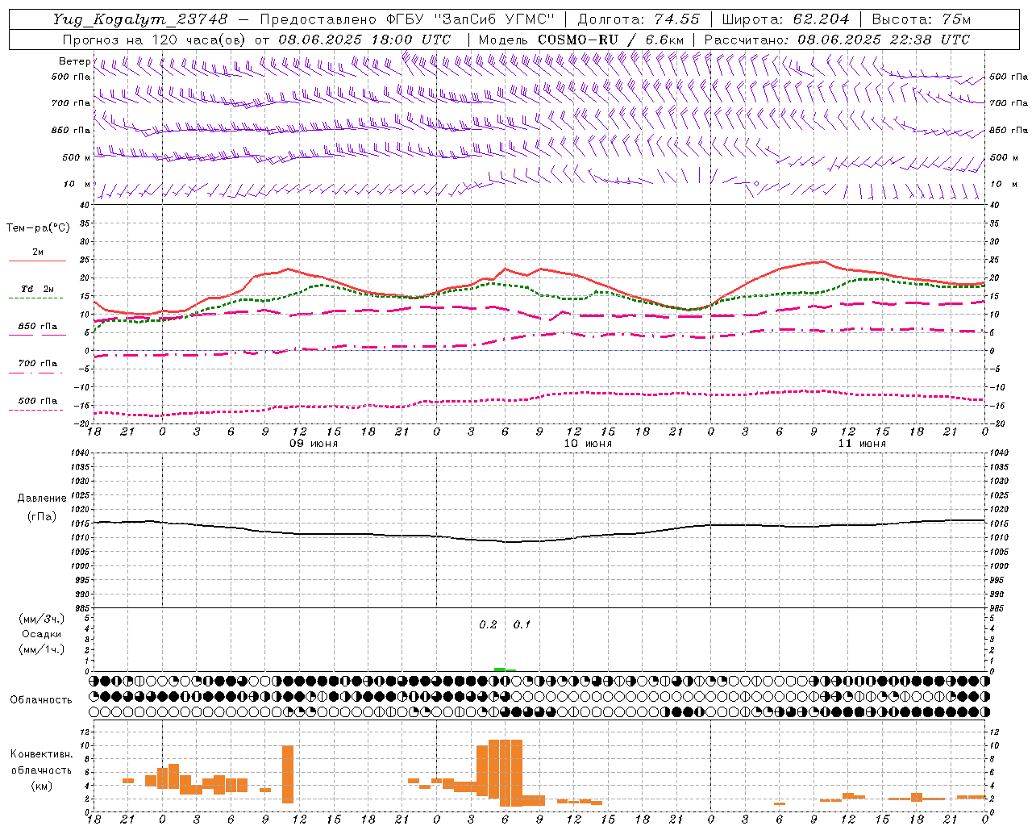Screen dimensions: 1032x826
Task: Click the 850 гПа temperature legend entry
Action: [x=37, y=327]
